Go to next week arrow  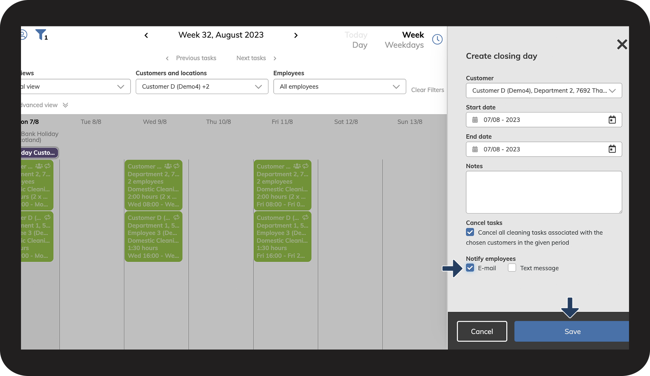pyautogui.click(x=296, y=35)
